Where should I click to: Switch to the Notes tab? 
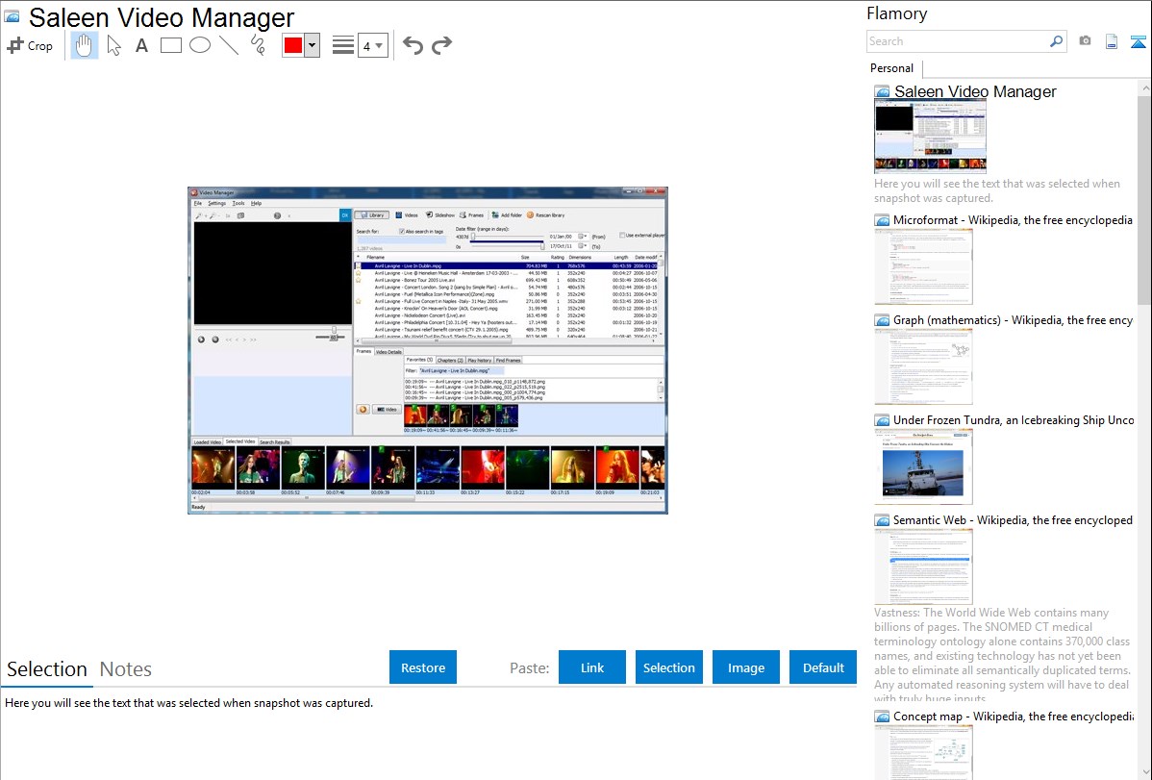coord(126,669)
